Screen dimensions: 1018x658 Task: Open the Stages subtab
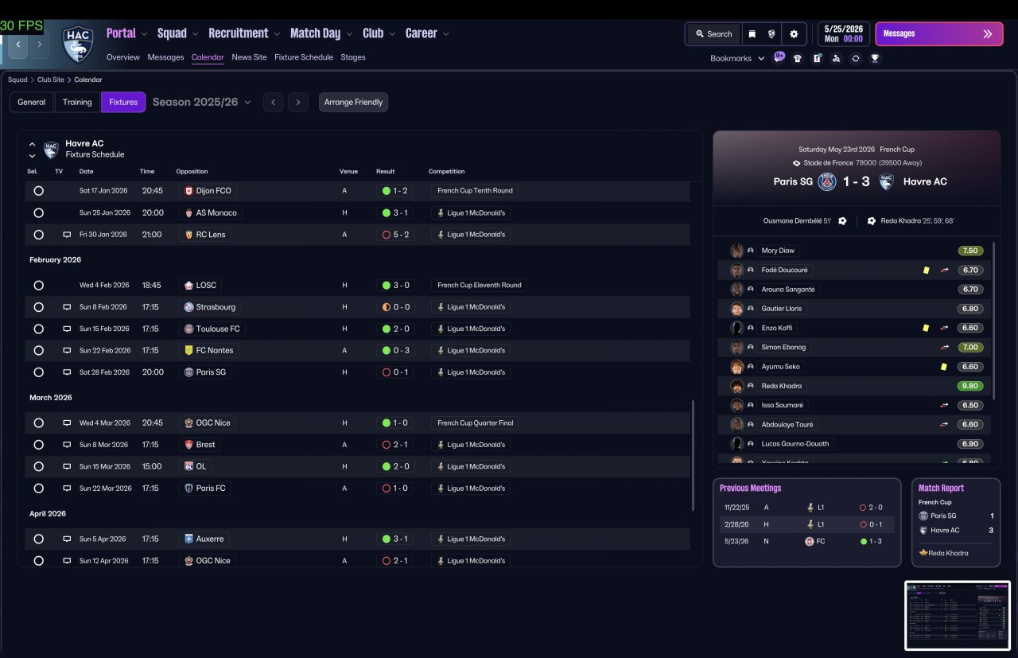point(353,57)
